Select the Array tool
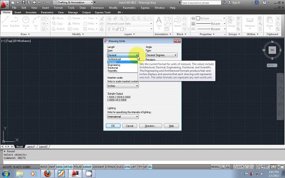 pos(89,29)
